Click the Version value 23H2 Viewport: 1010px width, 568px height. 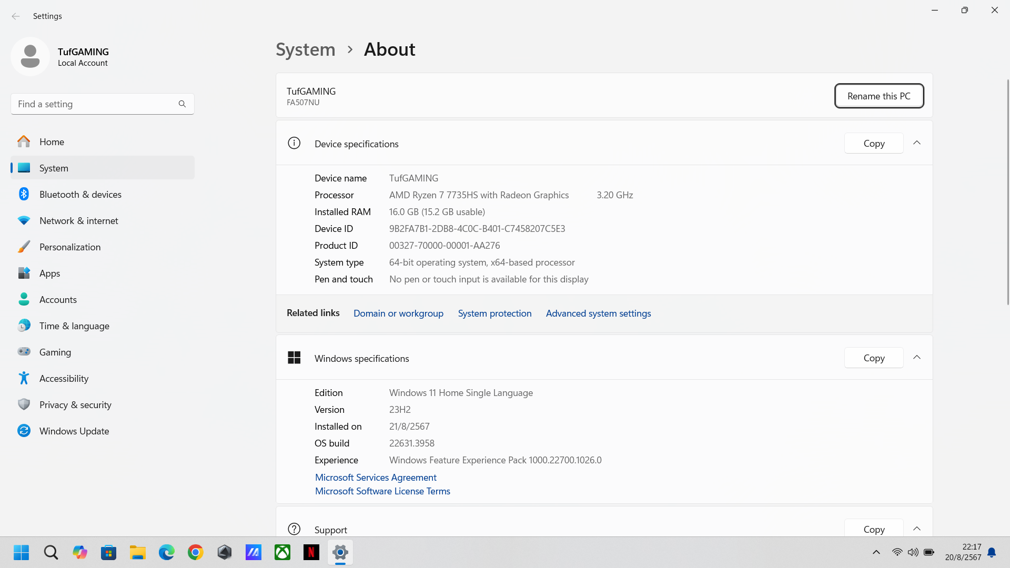(x=400, y=410)
